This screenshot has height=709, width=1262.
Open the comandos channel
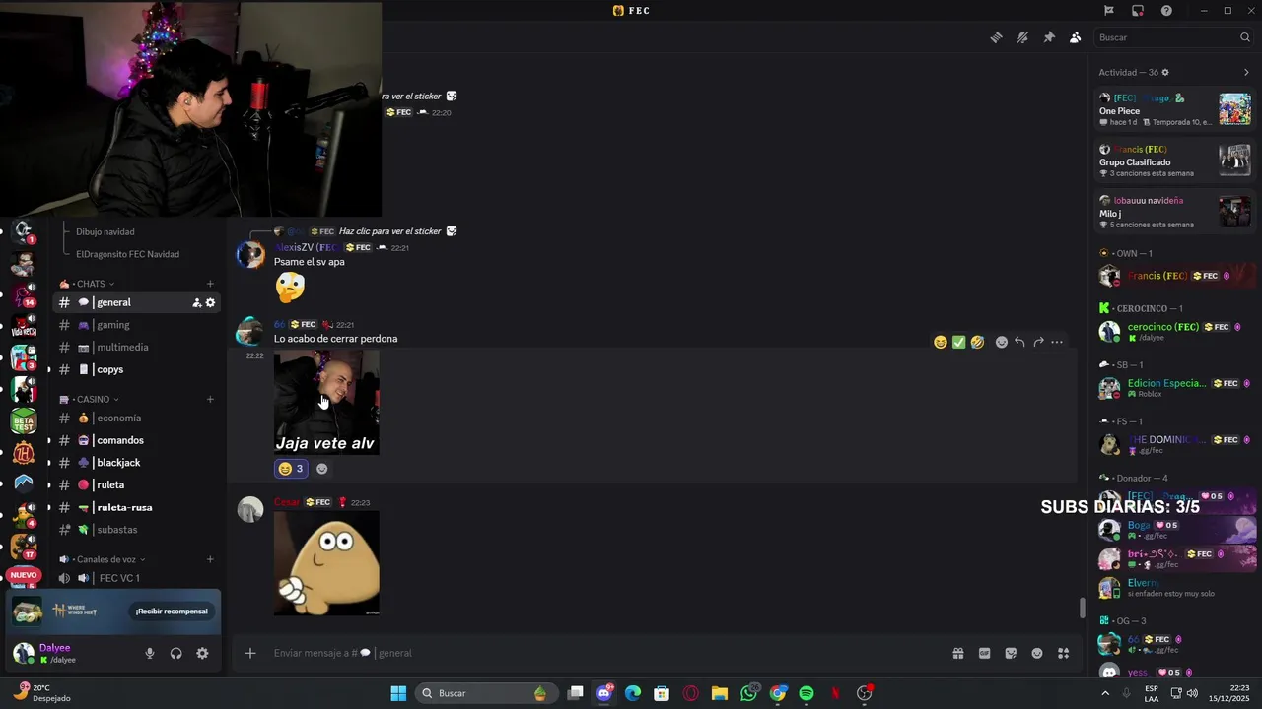click(x=136, y=440)
